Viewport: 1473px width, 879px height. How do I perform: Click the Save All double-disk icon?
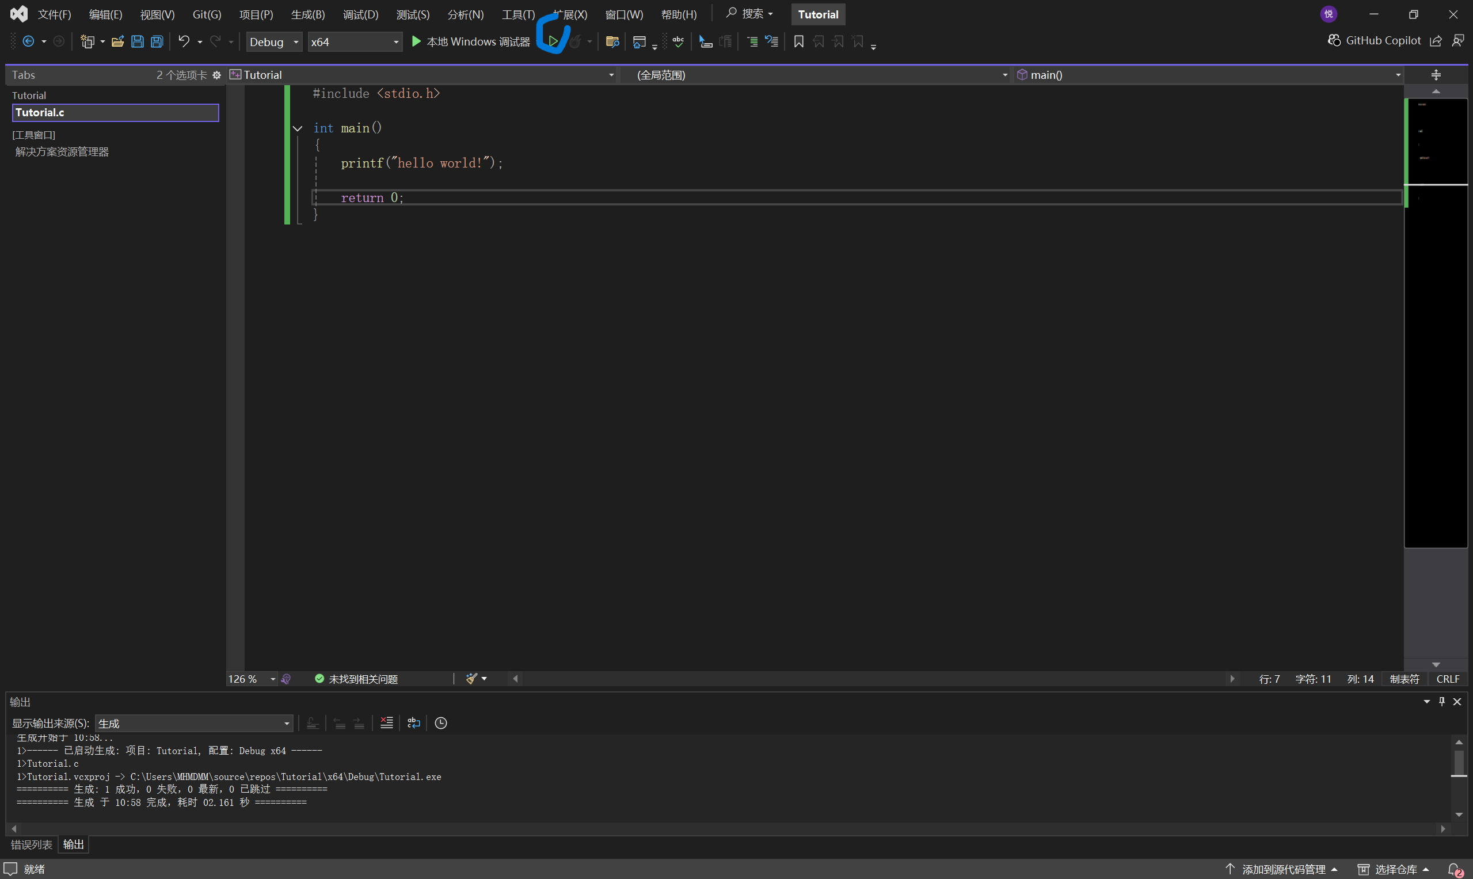pyautogui.click(x=157, y=41)
